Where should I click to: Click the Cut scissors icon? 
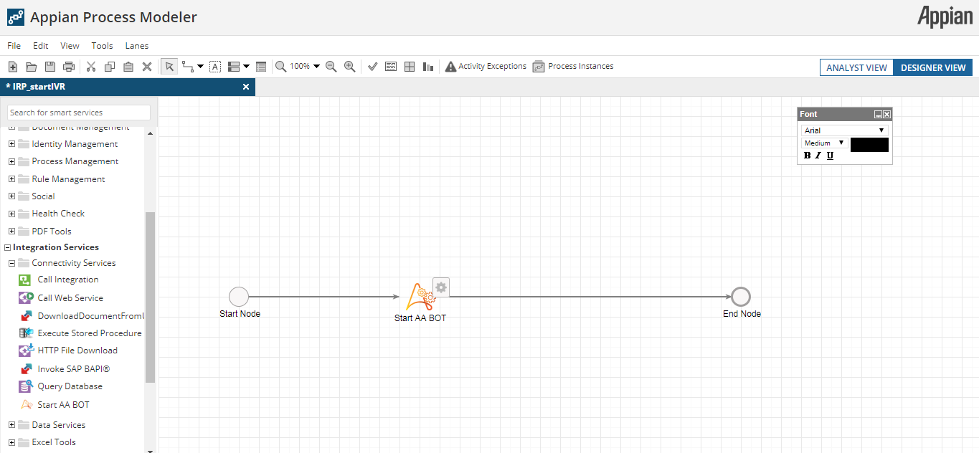[91, 67]
